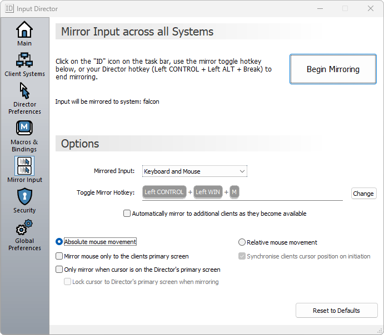This screenshot has width=384, height=335.
Task: Expand the Mirrored Input dropdown
Action: pos(195,171)
